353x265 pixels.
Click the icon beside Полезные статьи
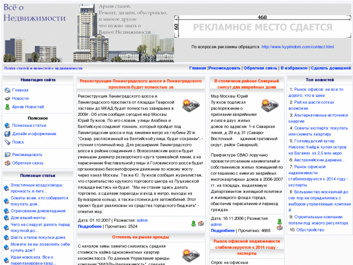pos(7,125)
